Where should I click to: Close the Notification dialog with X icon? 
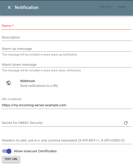pos(9,7)
